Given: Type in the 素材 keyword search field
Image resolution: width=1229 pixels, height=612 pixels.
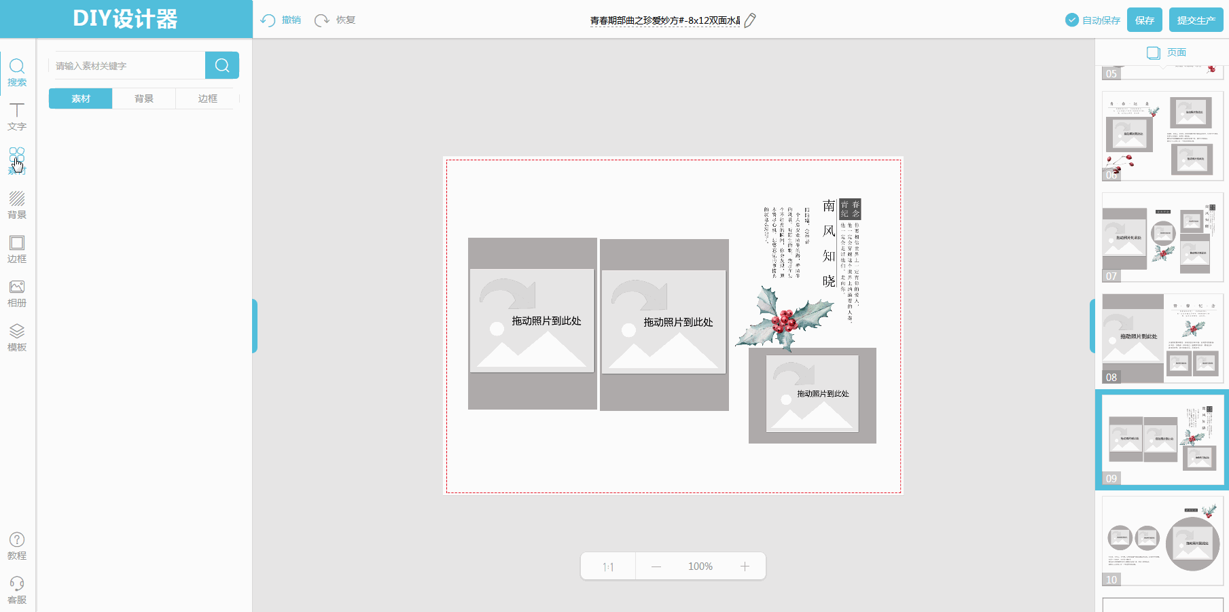Looking at the screenshot, I should click(x=127, y=66).
